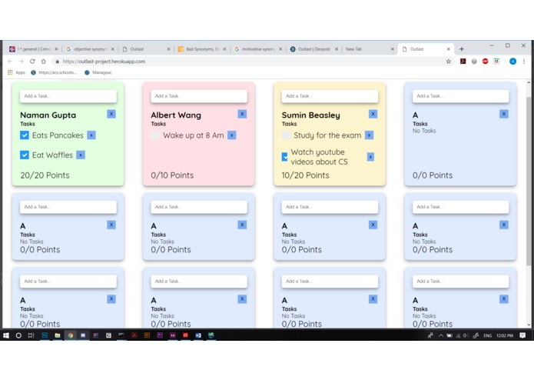
Task: Remove the Eat Waffles task
Action: pos(81,155)
